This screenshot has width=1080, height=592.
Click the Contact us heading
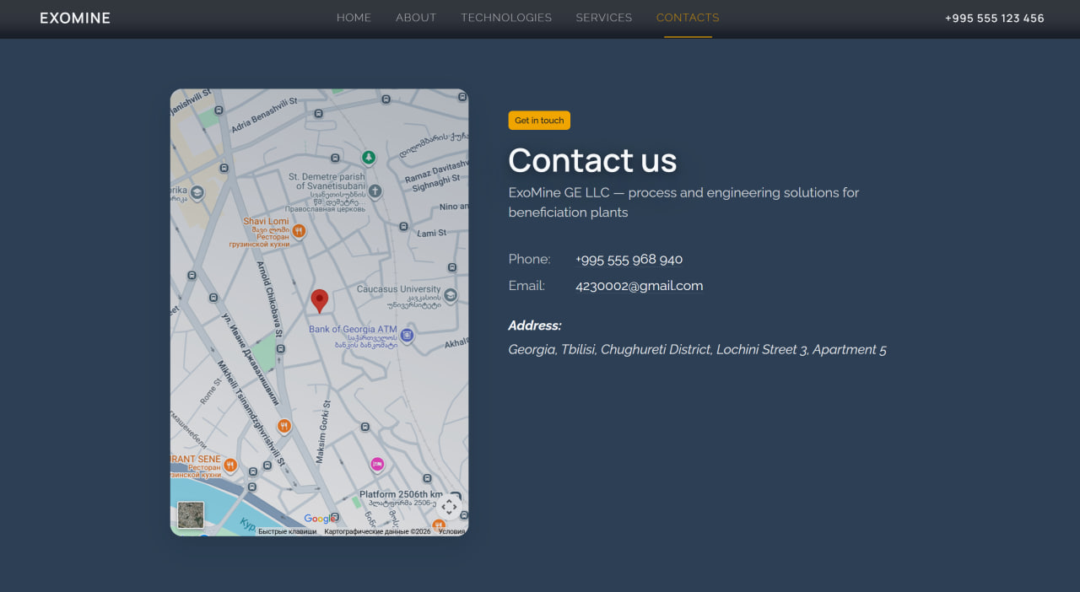coord(592,160)
